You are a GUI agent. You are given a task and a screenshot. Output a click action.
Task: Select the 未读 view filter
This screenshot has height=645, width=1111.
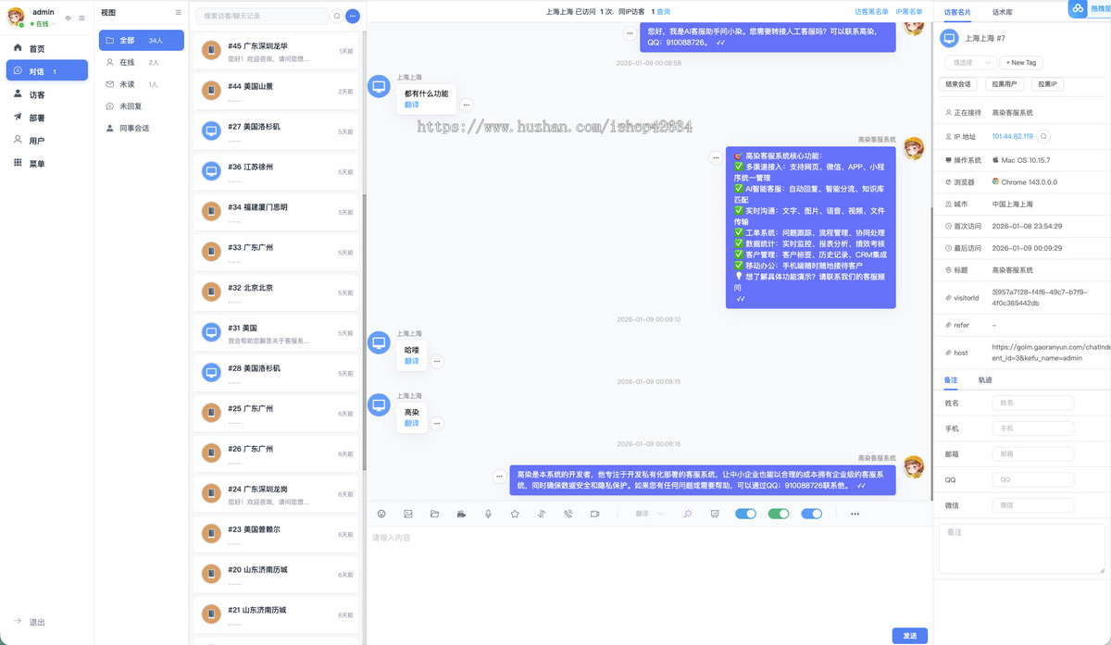coord(142,84)
